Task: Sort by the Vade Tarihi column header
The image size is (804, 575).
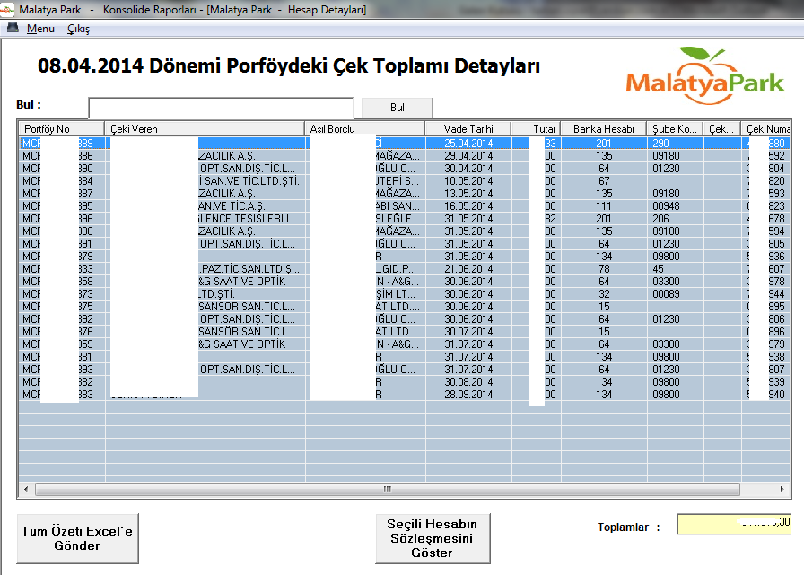Action: click(x=468, y=128)
